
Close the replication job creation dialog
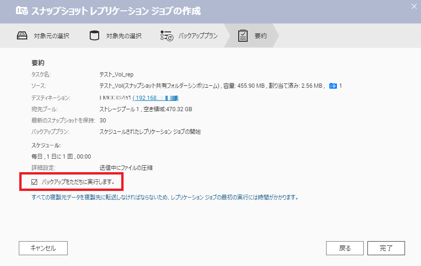point(413,6)
